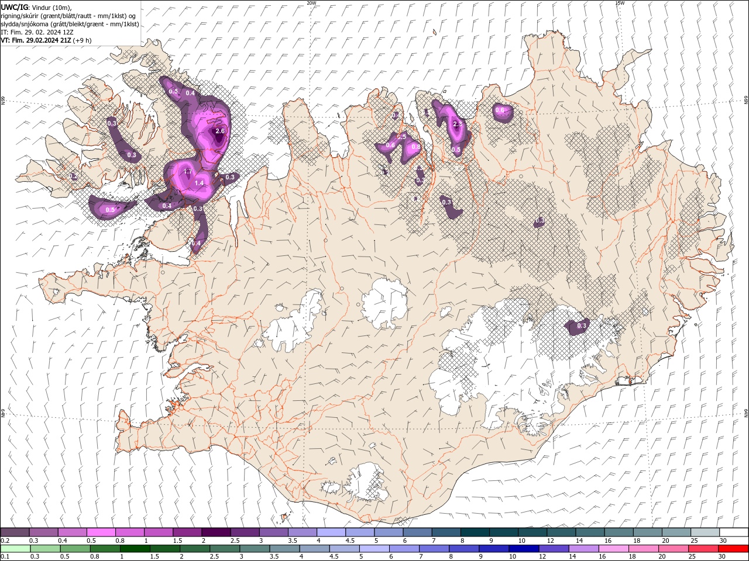Click the dark teal top-row swatch between 9 and 10
The width and height of the screenshot is (749, 561).
coord(503,532)
